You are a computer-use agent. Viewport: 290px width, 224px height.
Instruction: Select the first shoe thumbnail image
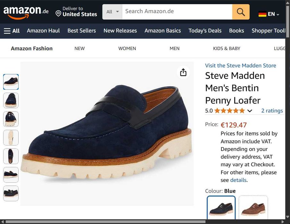tap(11, 82)
